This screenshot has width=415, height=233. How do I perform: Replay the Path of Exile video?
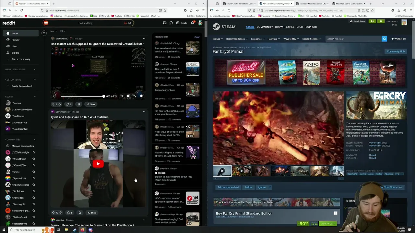click(x=55, y=96)
